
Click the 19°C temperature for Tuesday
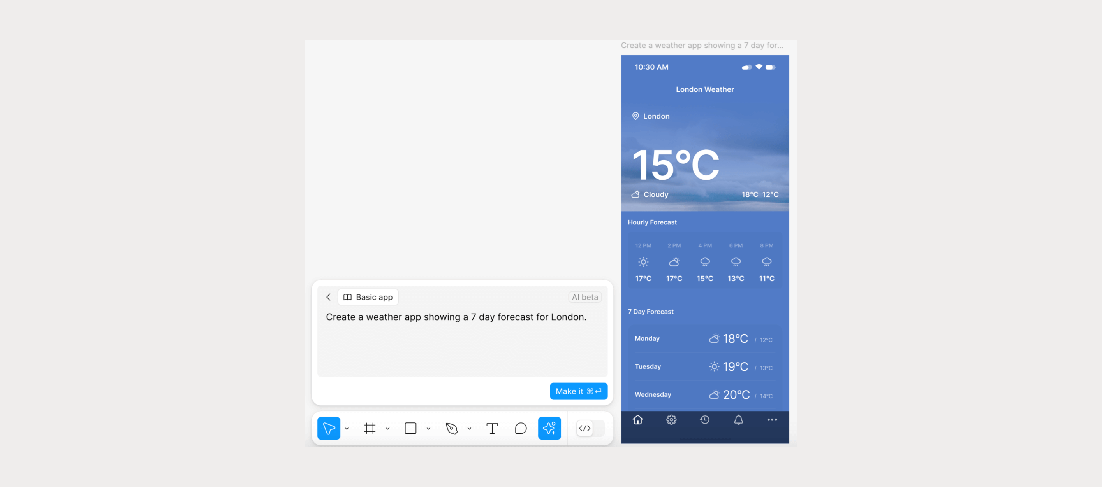pos(735,366)
